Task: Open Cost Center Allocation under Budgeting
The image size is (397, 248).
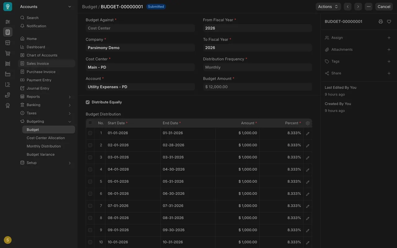Action: click(49, 138)
